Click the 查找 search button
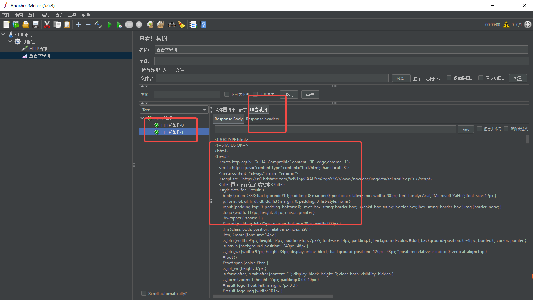The width and height of the screenshot is (533, 300). pos(289,95)
